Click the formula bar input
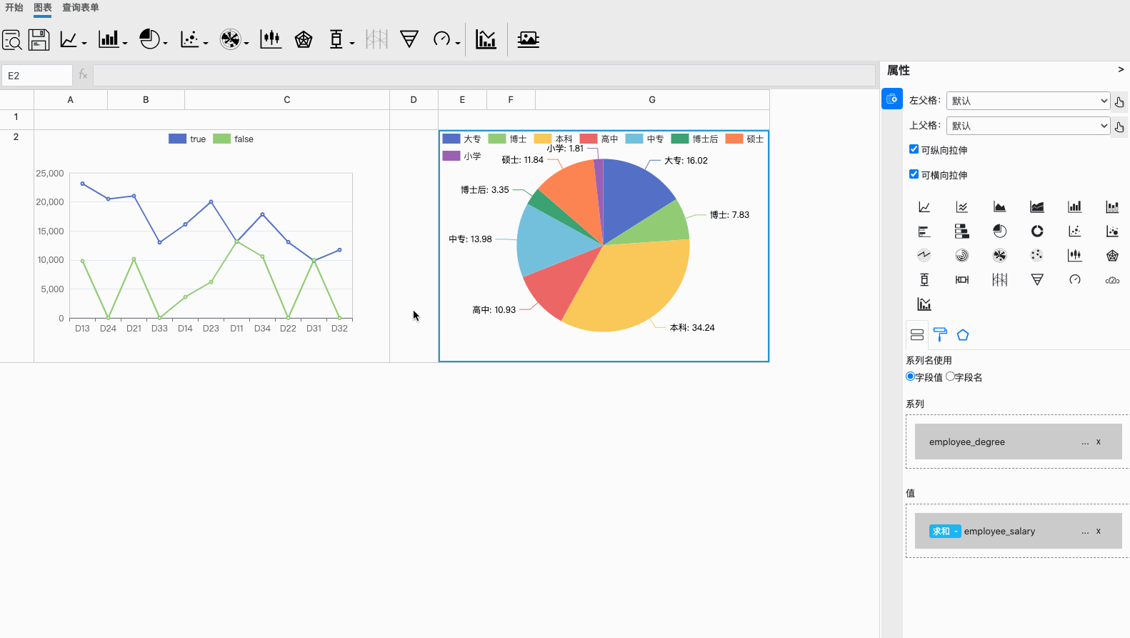Screen dimensions: 1130x638 coord(484,76)
